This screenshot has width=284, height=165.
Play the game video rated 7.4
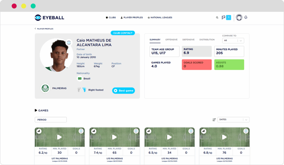click(x=114, y=137)
